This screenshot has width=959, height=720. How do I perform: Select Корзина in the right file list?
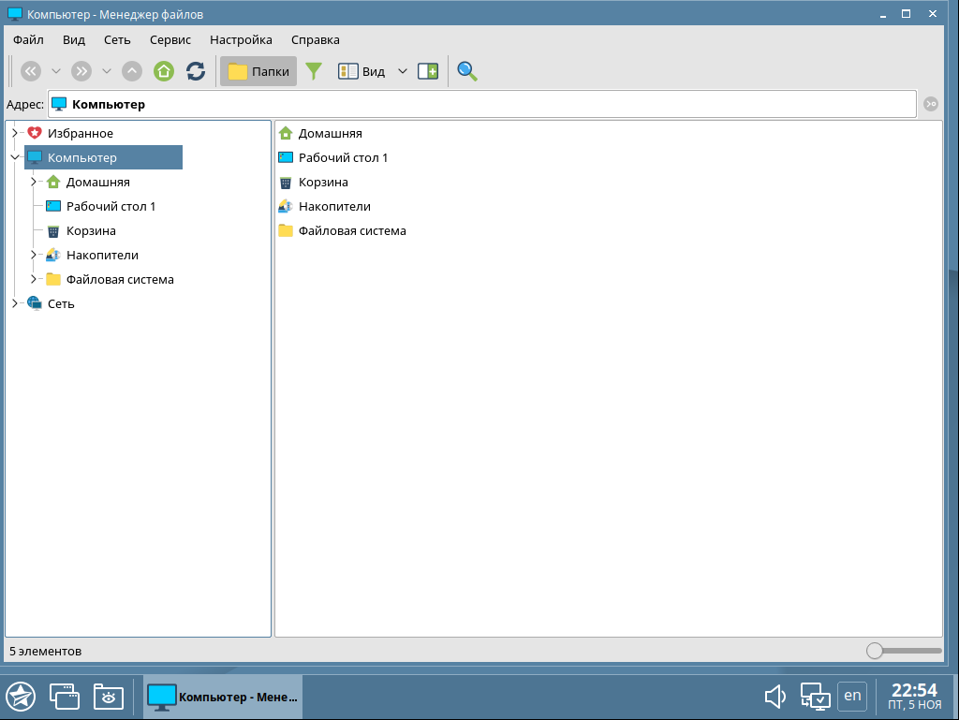[323, 182]
